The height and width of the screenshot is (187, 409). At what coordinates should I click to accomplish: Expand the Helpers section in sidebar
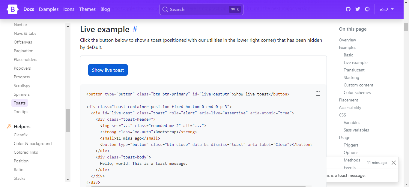[21, 126]
